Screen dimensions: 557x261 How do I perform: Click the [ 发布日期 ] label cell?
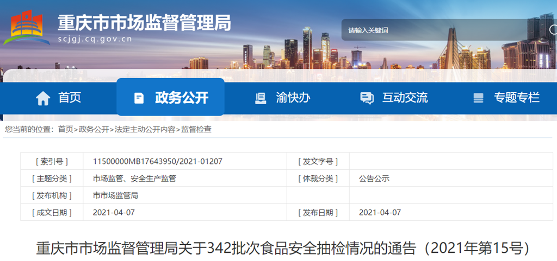pos(318,213)
